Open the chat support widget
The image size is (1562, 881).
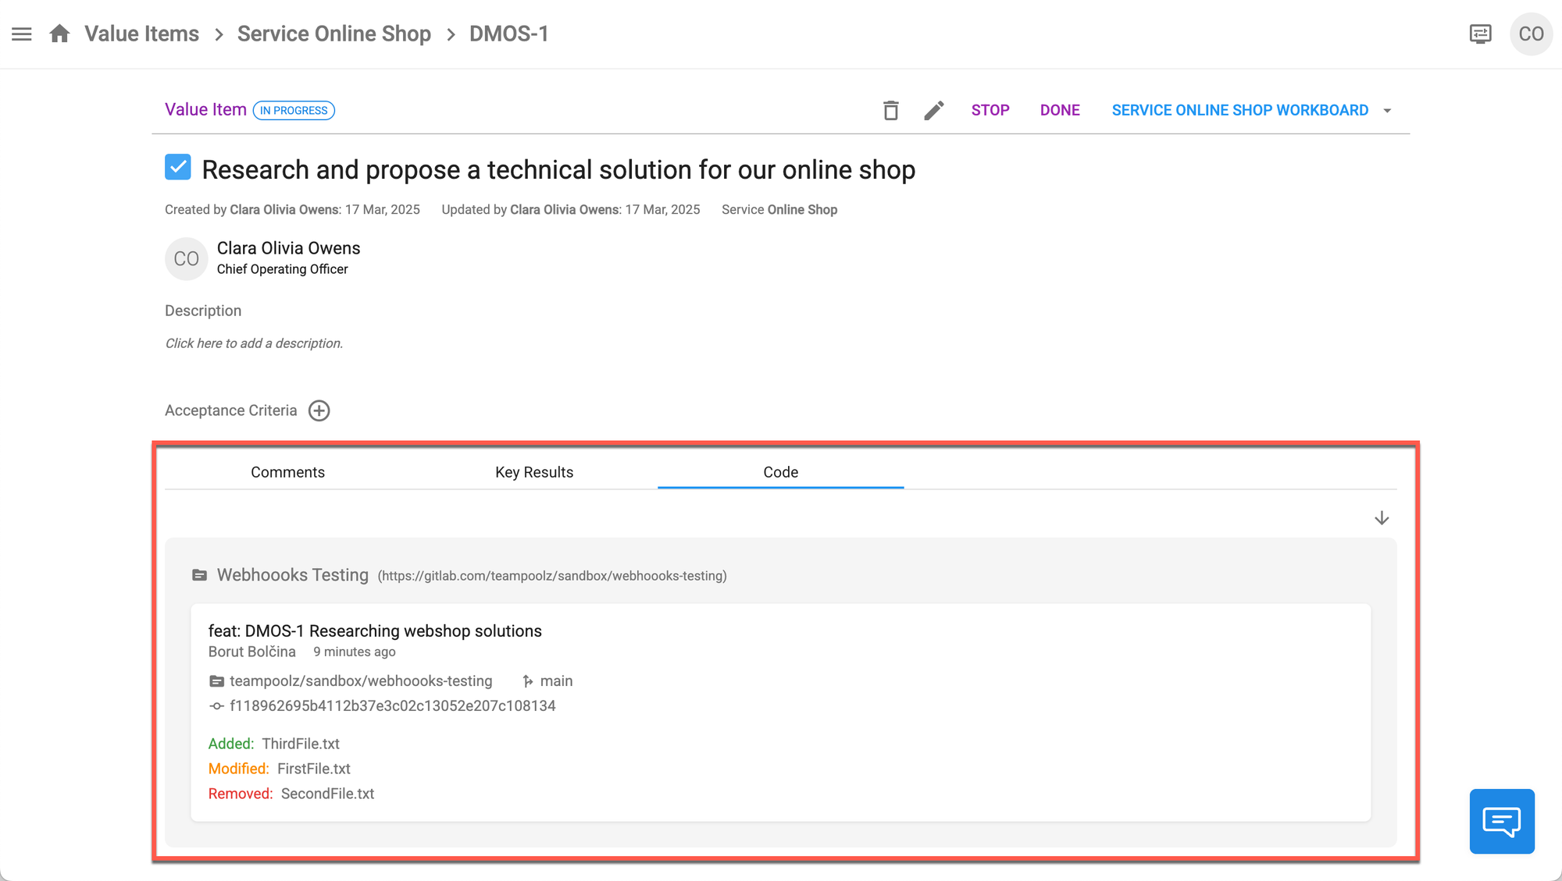click(1502, 821)
